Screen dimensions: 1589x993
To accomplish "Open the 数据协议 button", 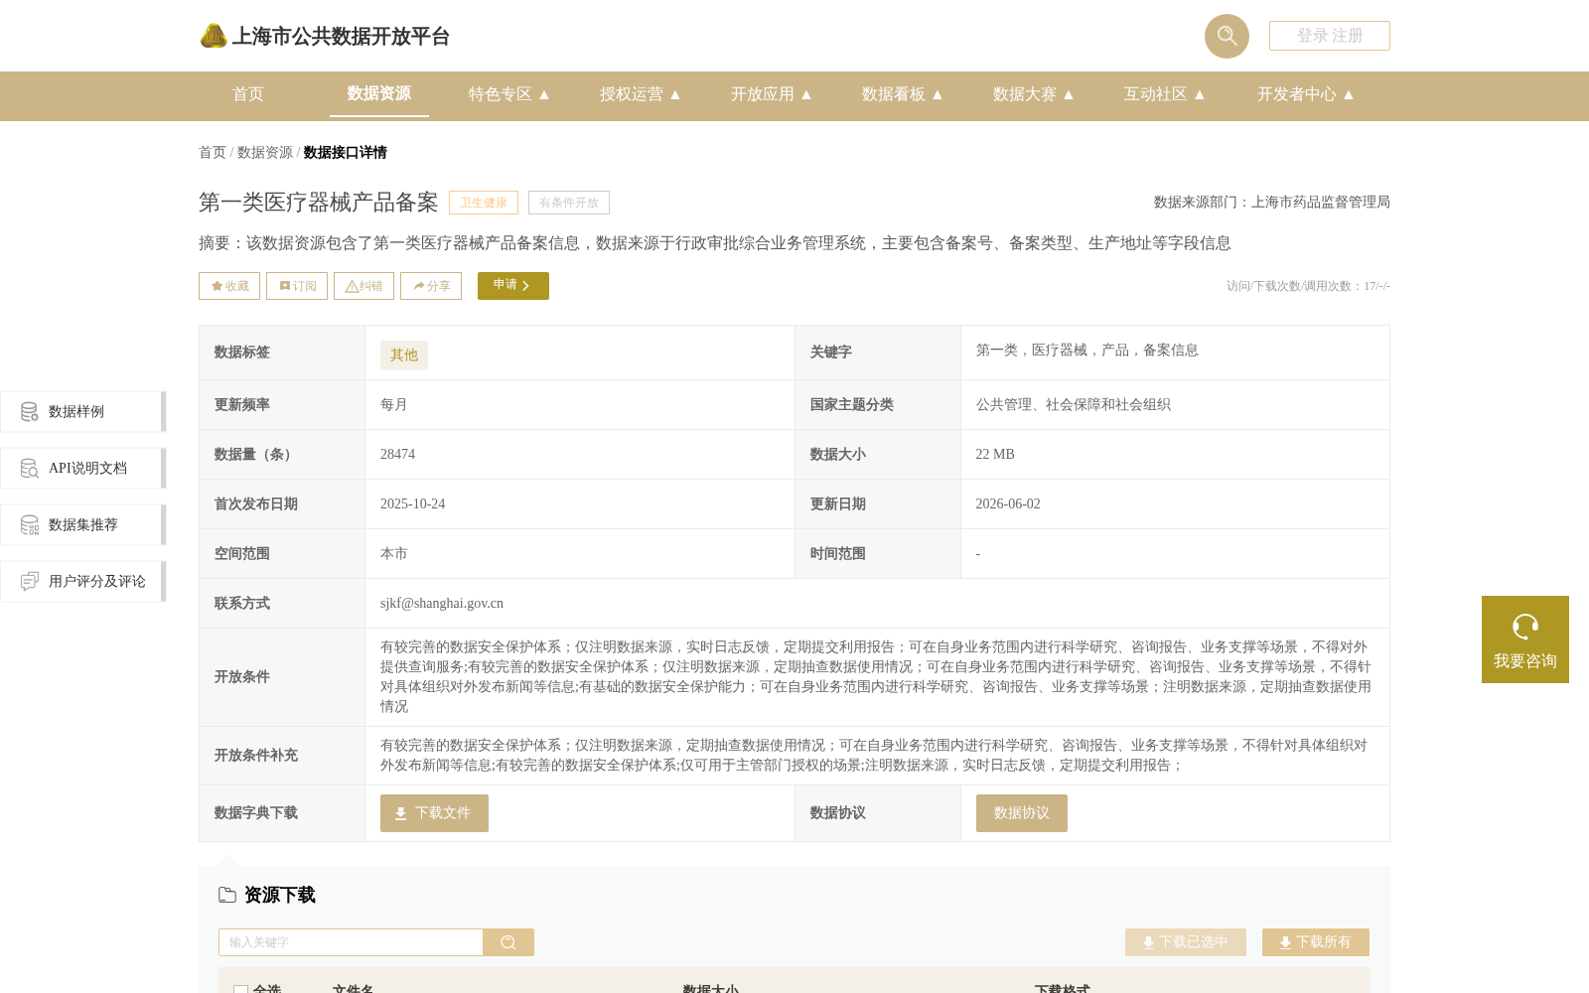I will (1022, 813).
